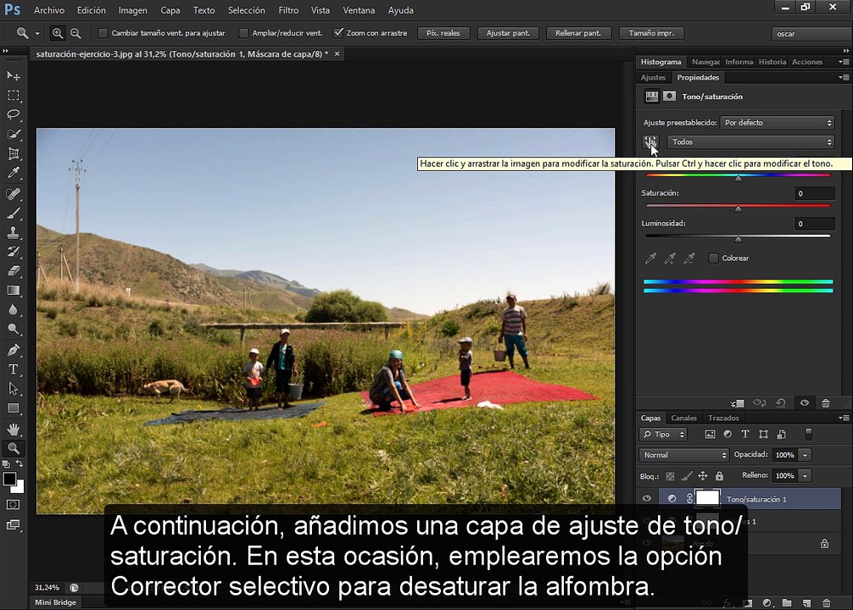
Task: Switch to the Historia tab
Action: pos(772,62)
